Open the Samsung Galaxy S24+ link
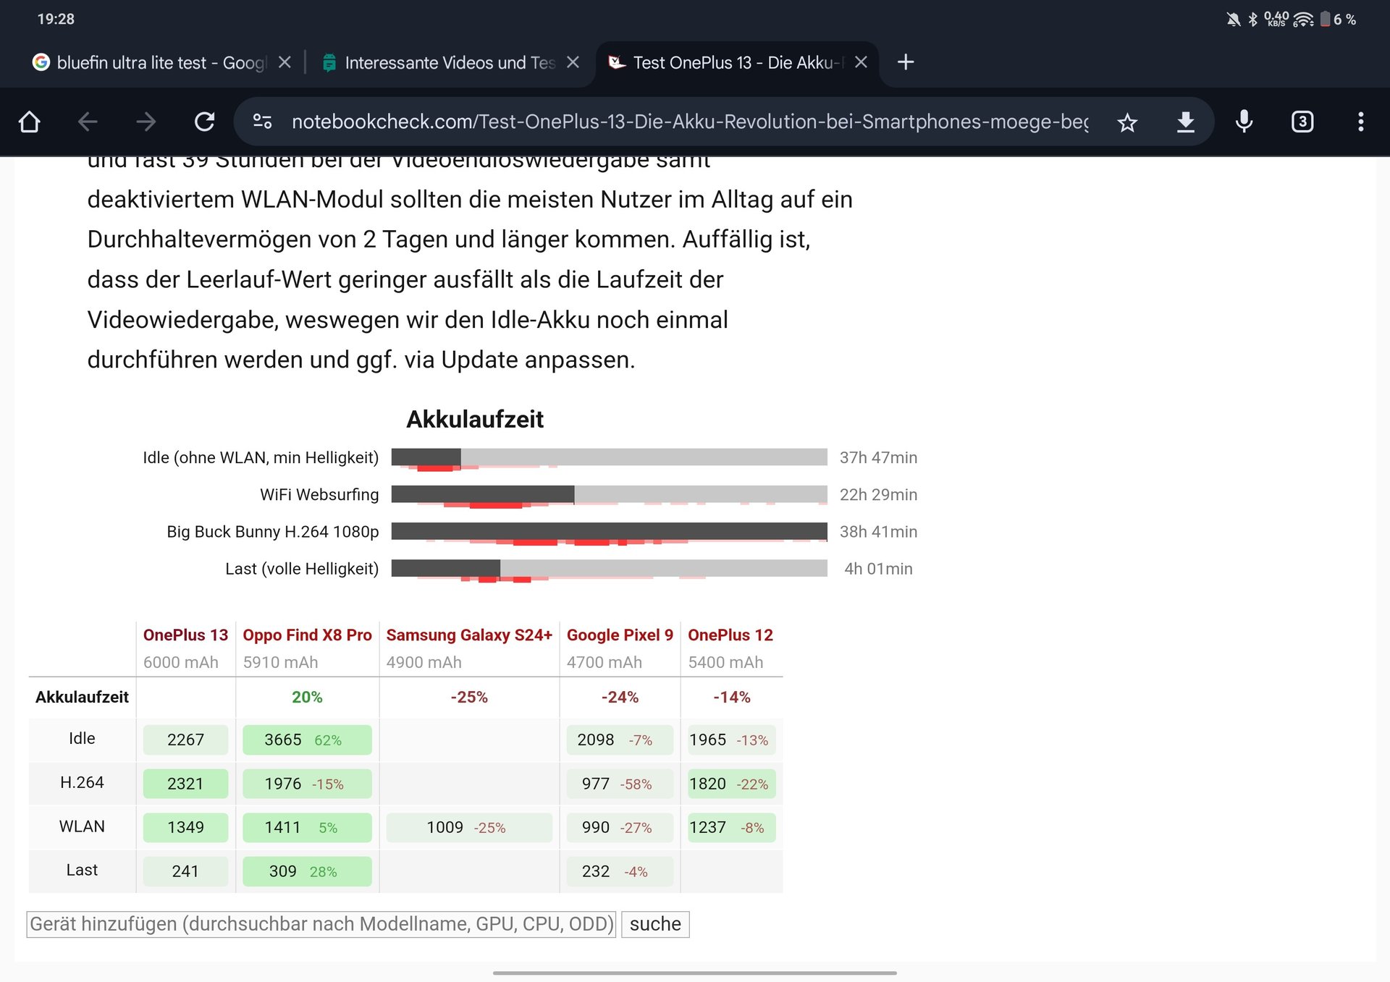This screenshot has width=1390, height=982. coord(469,635)
